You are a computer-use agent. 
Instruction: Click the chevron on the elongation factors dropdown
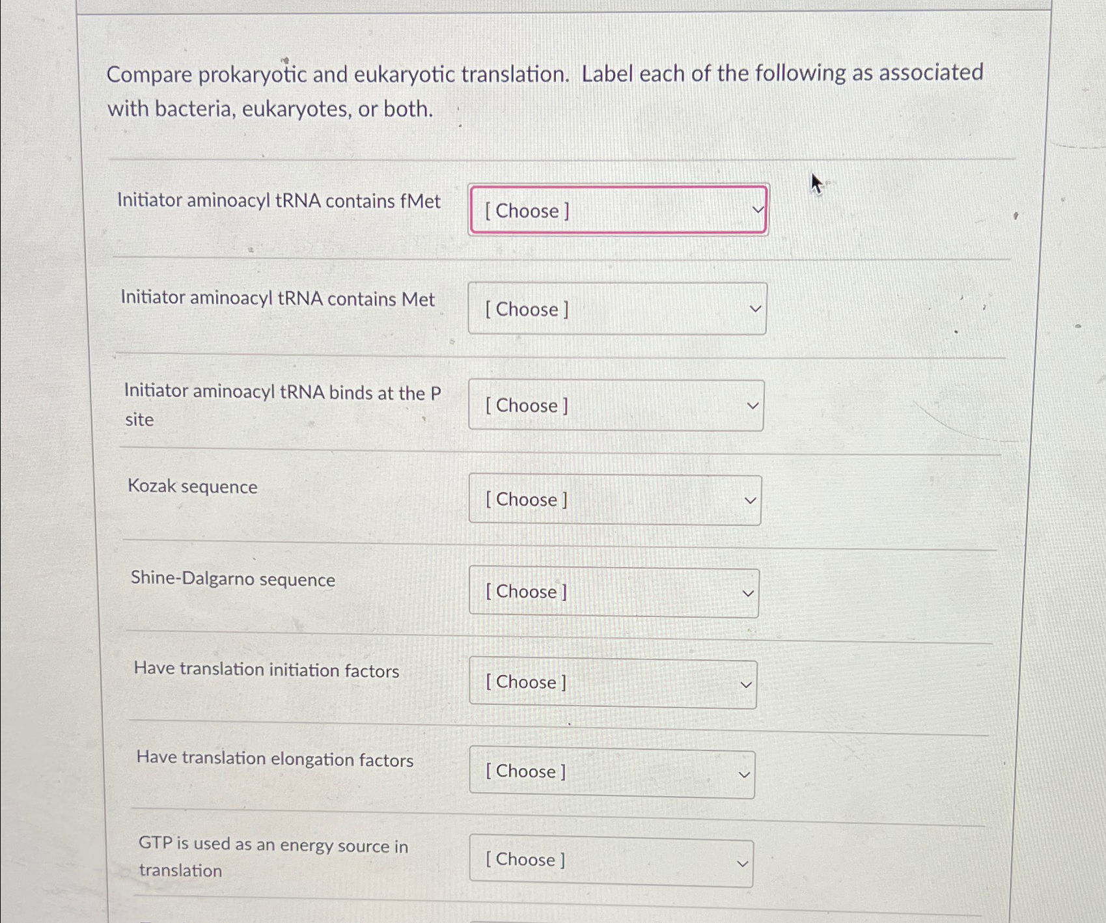coord(744,774)
